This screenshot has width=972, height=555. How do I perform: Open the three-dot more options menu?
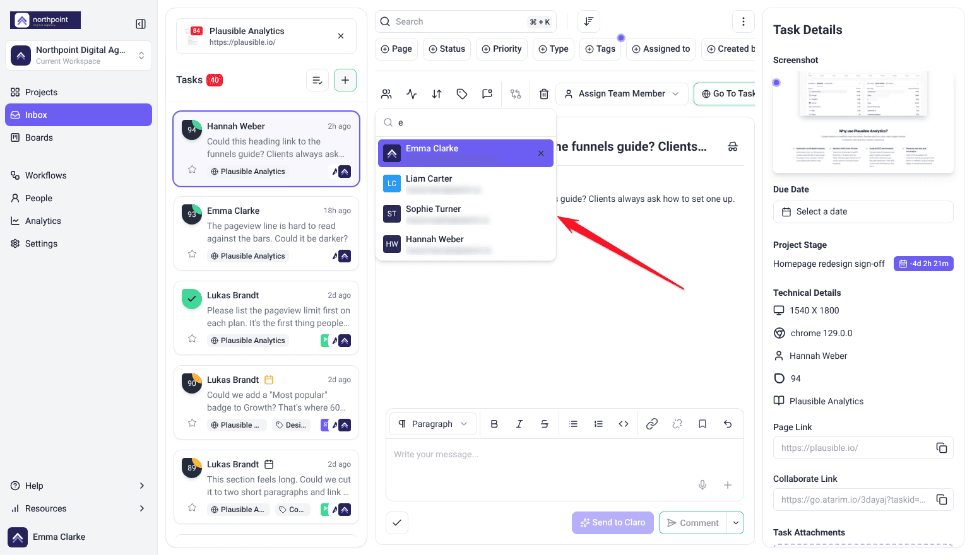point(744,21)
